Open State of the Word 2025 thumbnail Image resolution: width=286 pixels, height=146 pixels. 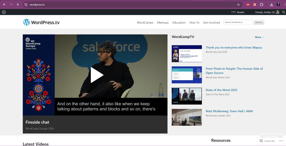186,96
